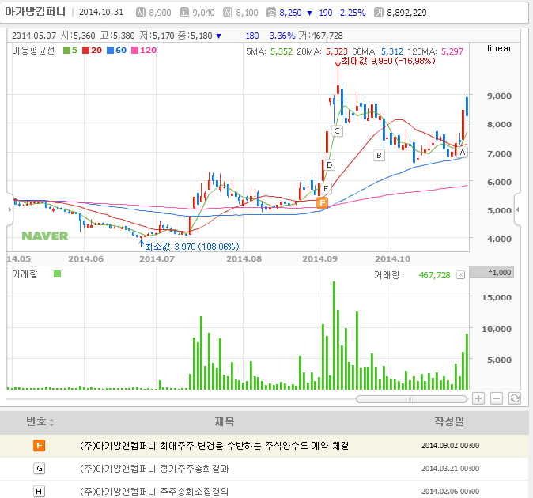The height and width of the screenshot is (498, 533).
Task: Click the volume icon beside 8,892,229
Action: 378,13
